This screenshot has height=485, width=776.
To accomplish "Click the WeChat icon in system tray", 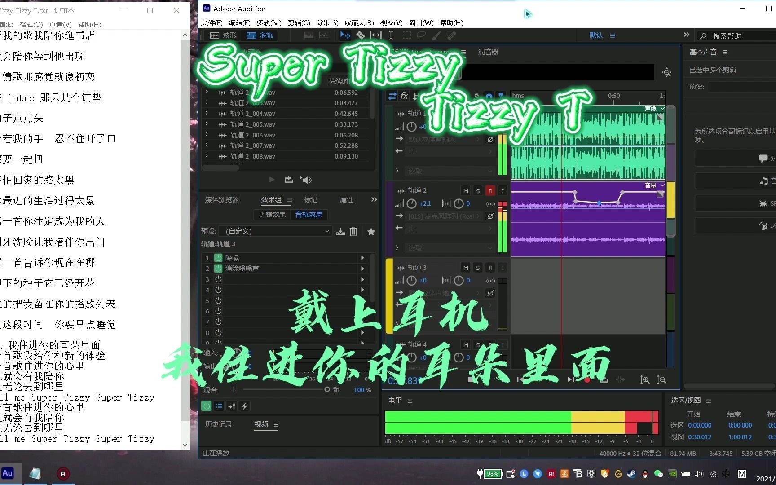I will click(658, 473).
